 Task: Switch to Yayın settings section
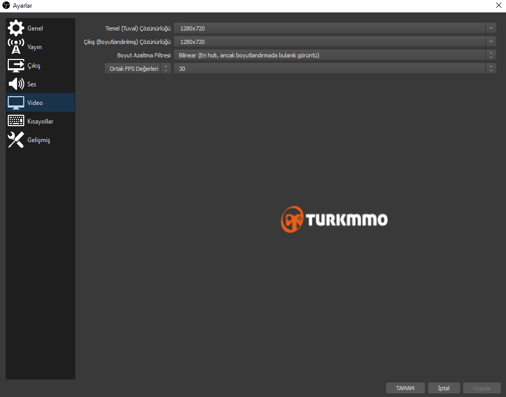(40, 47)
